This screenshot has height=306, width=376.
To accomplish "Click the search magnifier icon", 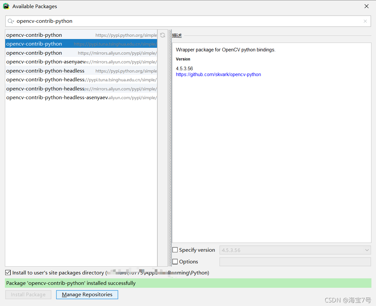I will point(11,21).
